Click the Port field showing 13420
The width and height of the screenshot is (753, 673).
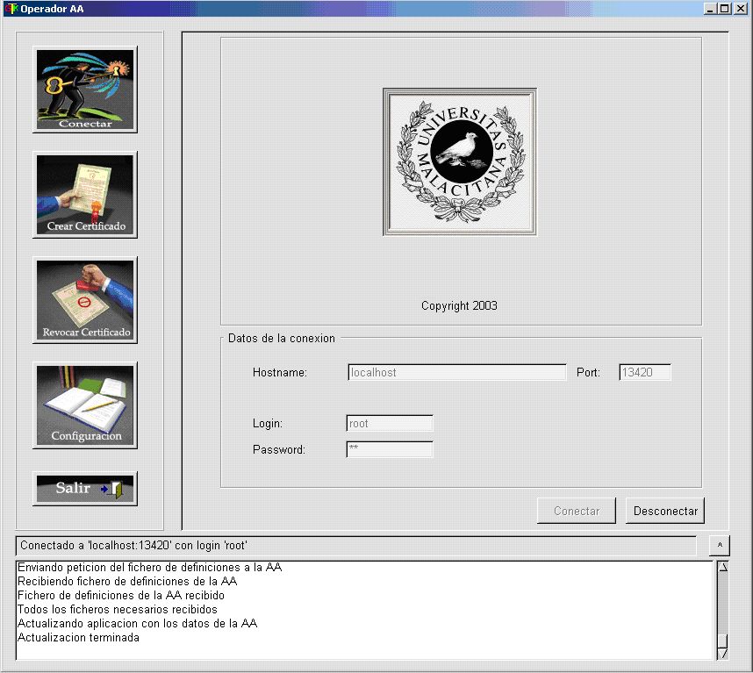coord(645,373)
